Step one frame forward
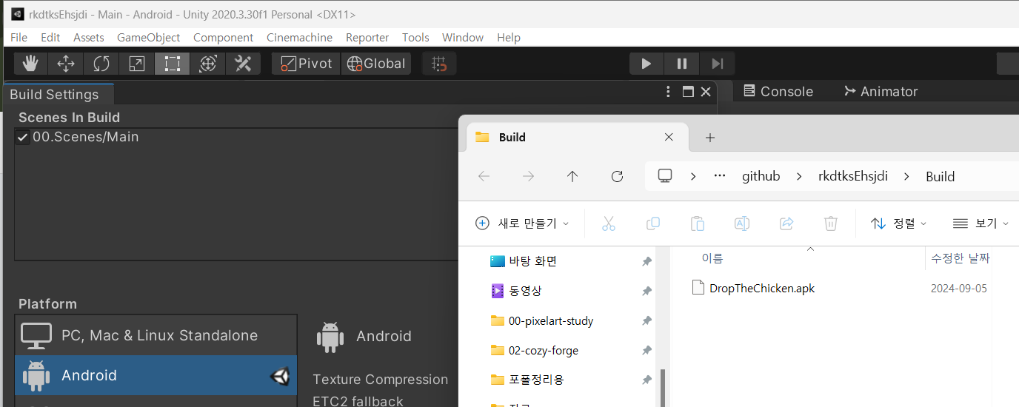The image size is (1019, 407). [717, 64]
